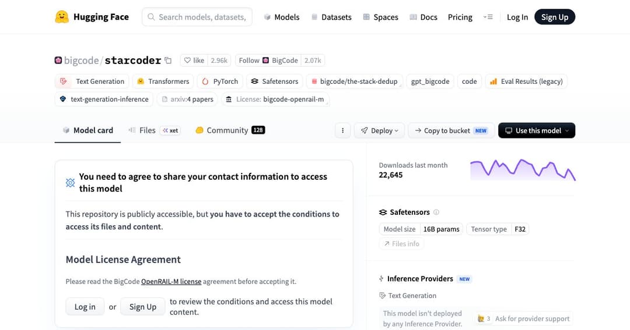Click the 16B params model size value

click(x=441, y=229)
